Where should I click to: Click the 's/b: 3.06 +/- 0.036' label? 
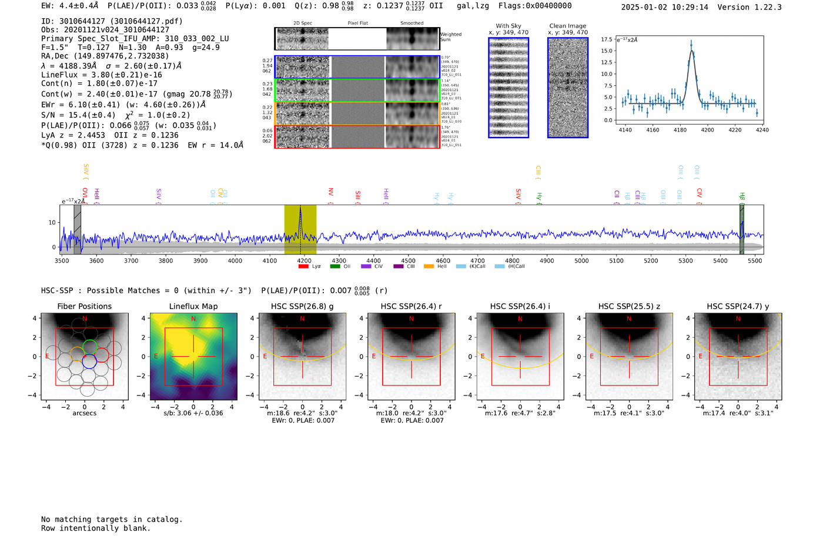tap(193, 413)
